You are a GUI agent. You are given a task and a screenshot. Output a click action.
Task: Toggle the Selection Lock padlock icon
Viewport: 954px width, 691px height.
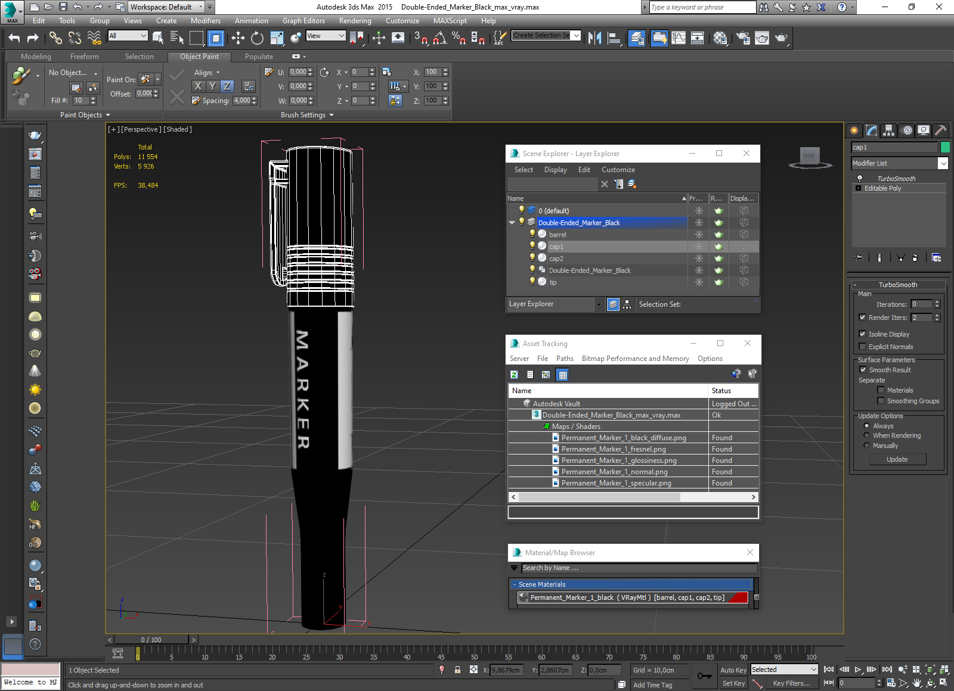(457, 670)
